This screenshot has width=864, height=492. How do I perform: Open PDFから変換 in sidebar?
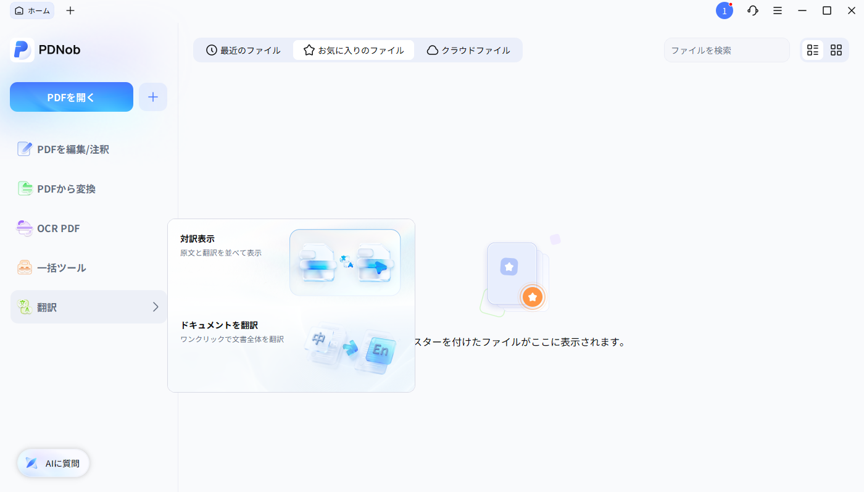click(x=89, y=189)
